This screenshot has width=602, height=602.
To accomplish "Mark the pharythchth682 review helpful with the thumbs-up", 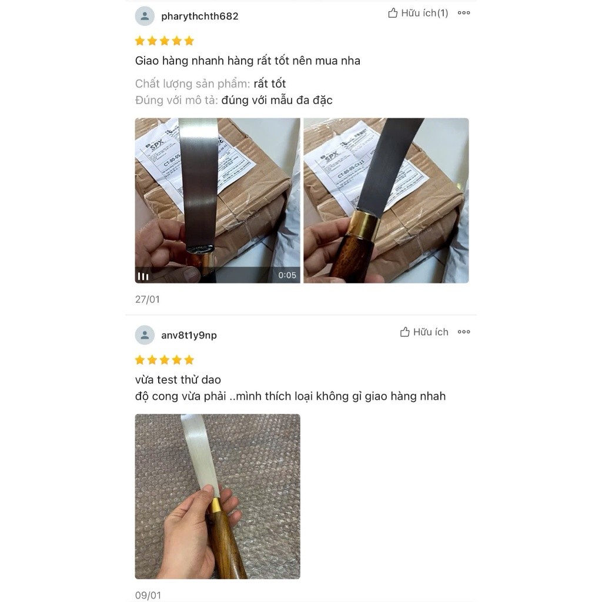I will [392, 13].
